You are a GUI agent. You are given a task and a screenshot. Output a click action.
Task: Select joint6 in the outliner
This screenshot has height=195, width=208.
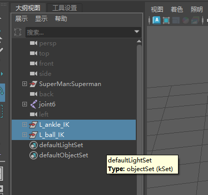click(x=74, y=104)
